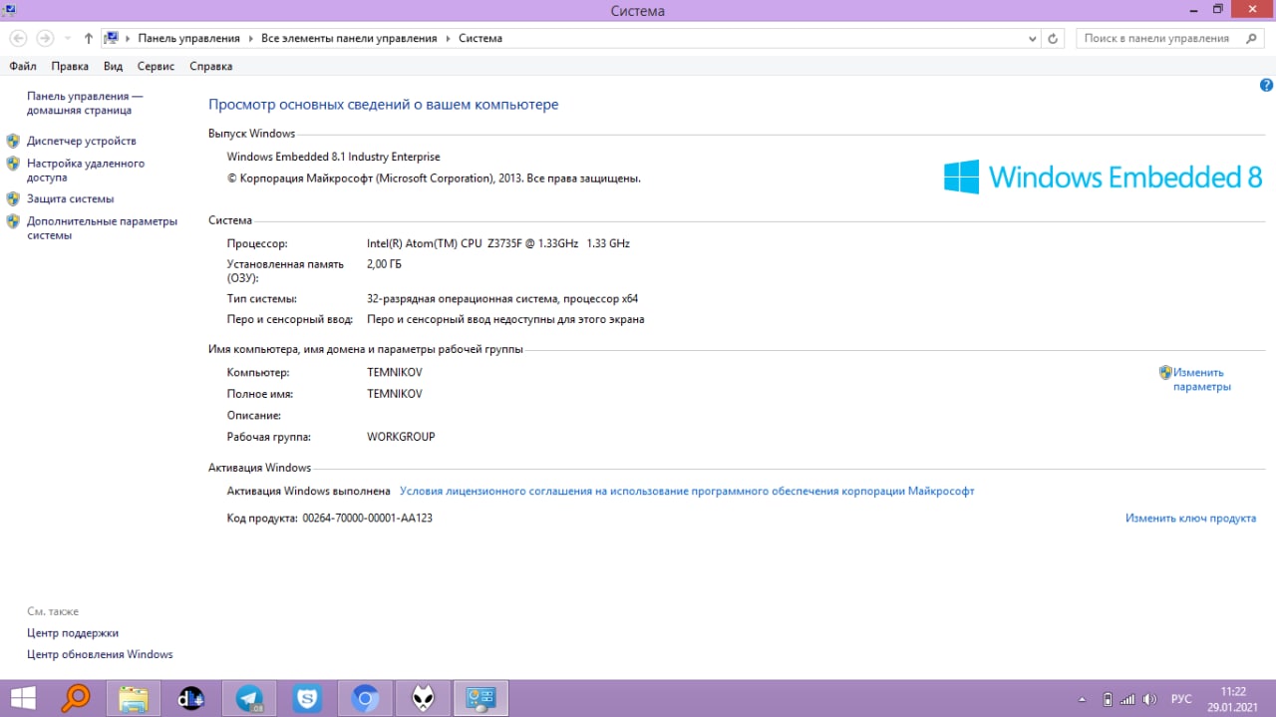This screenshot has width=1276, height=717.
Task: Click the Help question mark icon
Action: point(1266,86)
